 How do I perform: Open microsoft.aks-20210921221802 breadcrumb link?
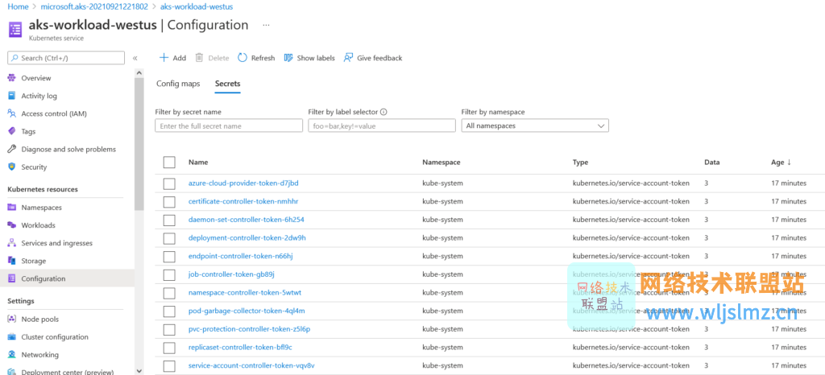95,6
